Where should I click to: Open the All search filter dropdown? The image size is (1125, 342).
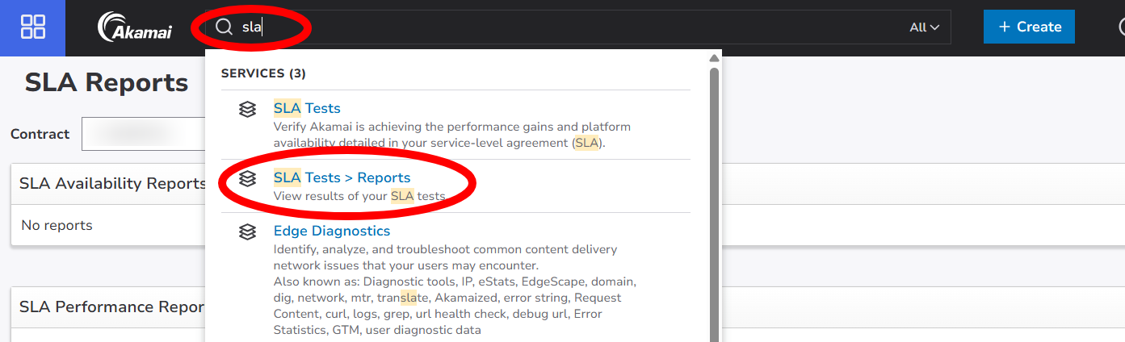tap(924, 27)
